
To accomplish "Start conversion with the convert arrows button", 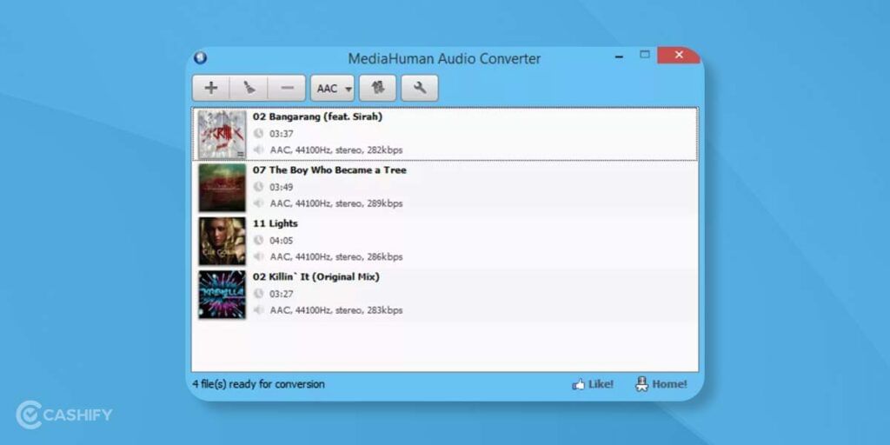I will pos(377,88).
